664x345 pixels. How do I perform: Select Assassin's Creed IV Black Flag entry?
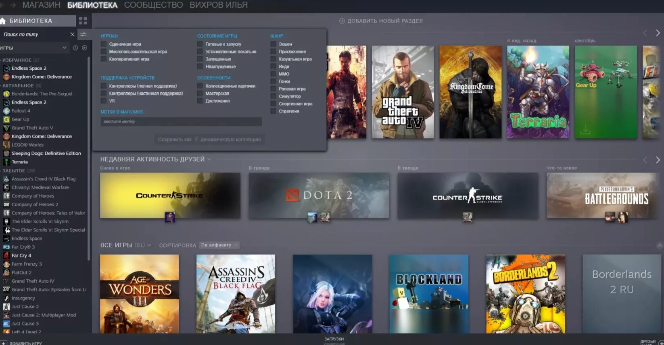[44, 179]
